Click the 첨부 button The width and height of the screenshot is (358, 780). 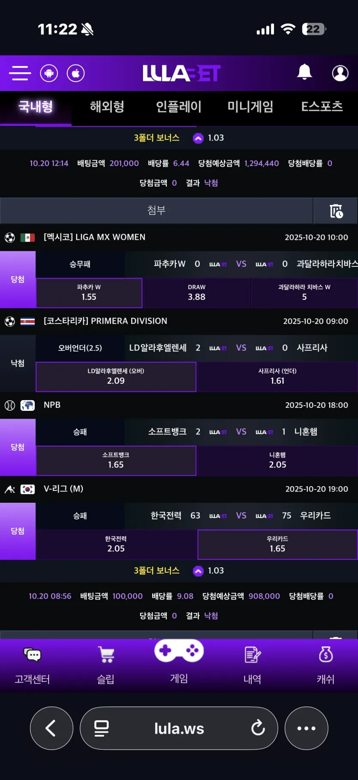point(156,211)
